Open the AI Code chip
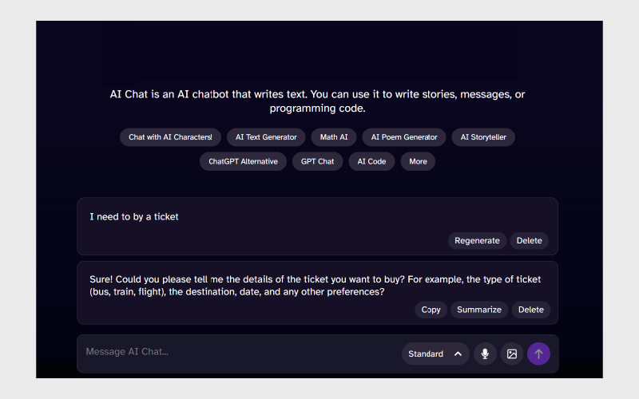The width and height of the screenshot is (639, 399). coord(371,162)
